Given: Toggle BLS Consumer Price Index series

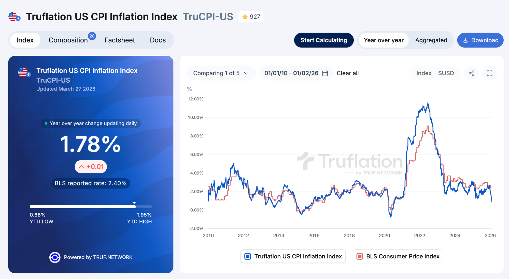Looking at the screenshot, I should [x=398, y=256].
